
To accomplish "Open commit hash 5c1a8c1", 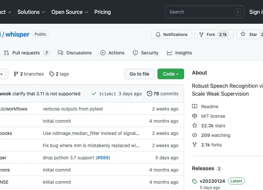I will [x=108, y=94].
